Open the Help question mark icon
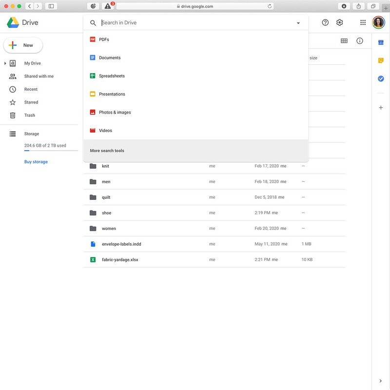This screenshot has width=390, height=390. (x=325, y=22)
